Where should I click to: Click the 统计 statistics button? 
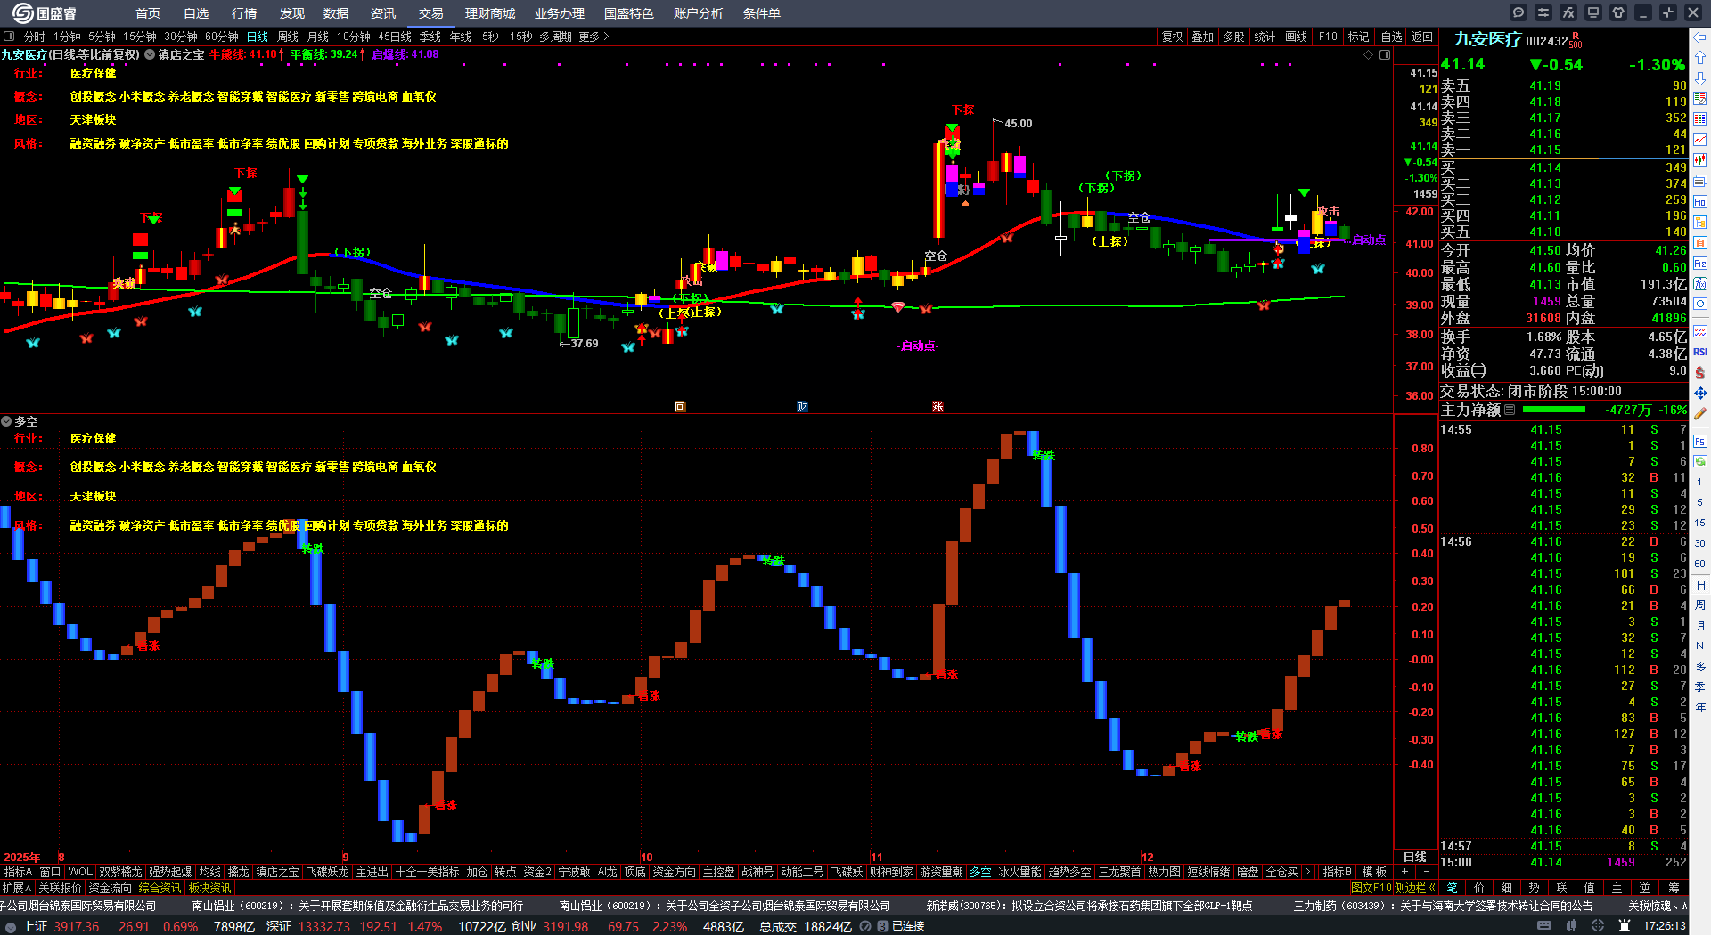click(x=1265, y=37)
